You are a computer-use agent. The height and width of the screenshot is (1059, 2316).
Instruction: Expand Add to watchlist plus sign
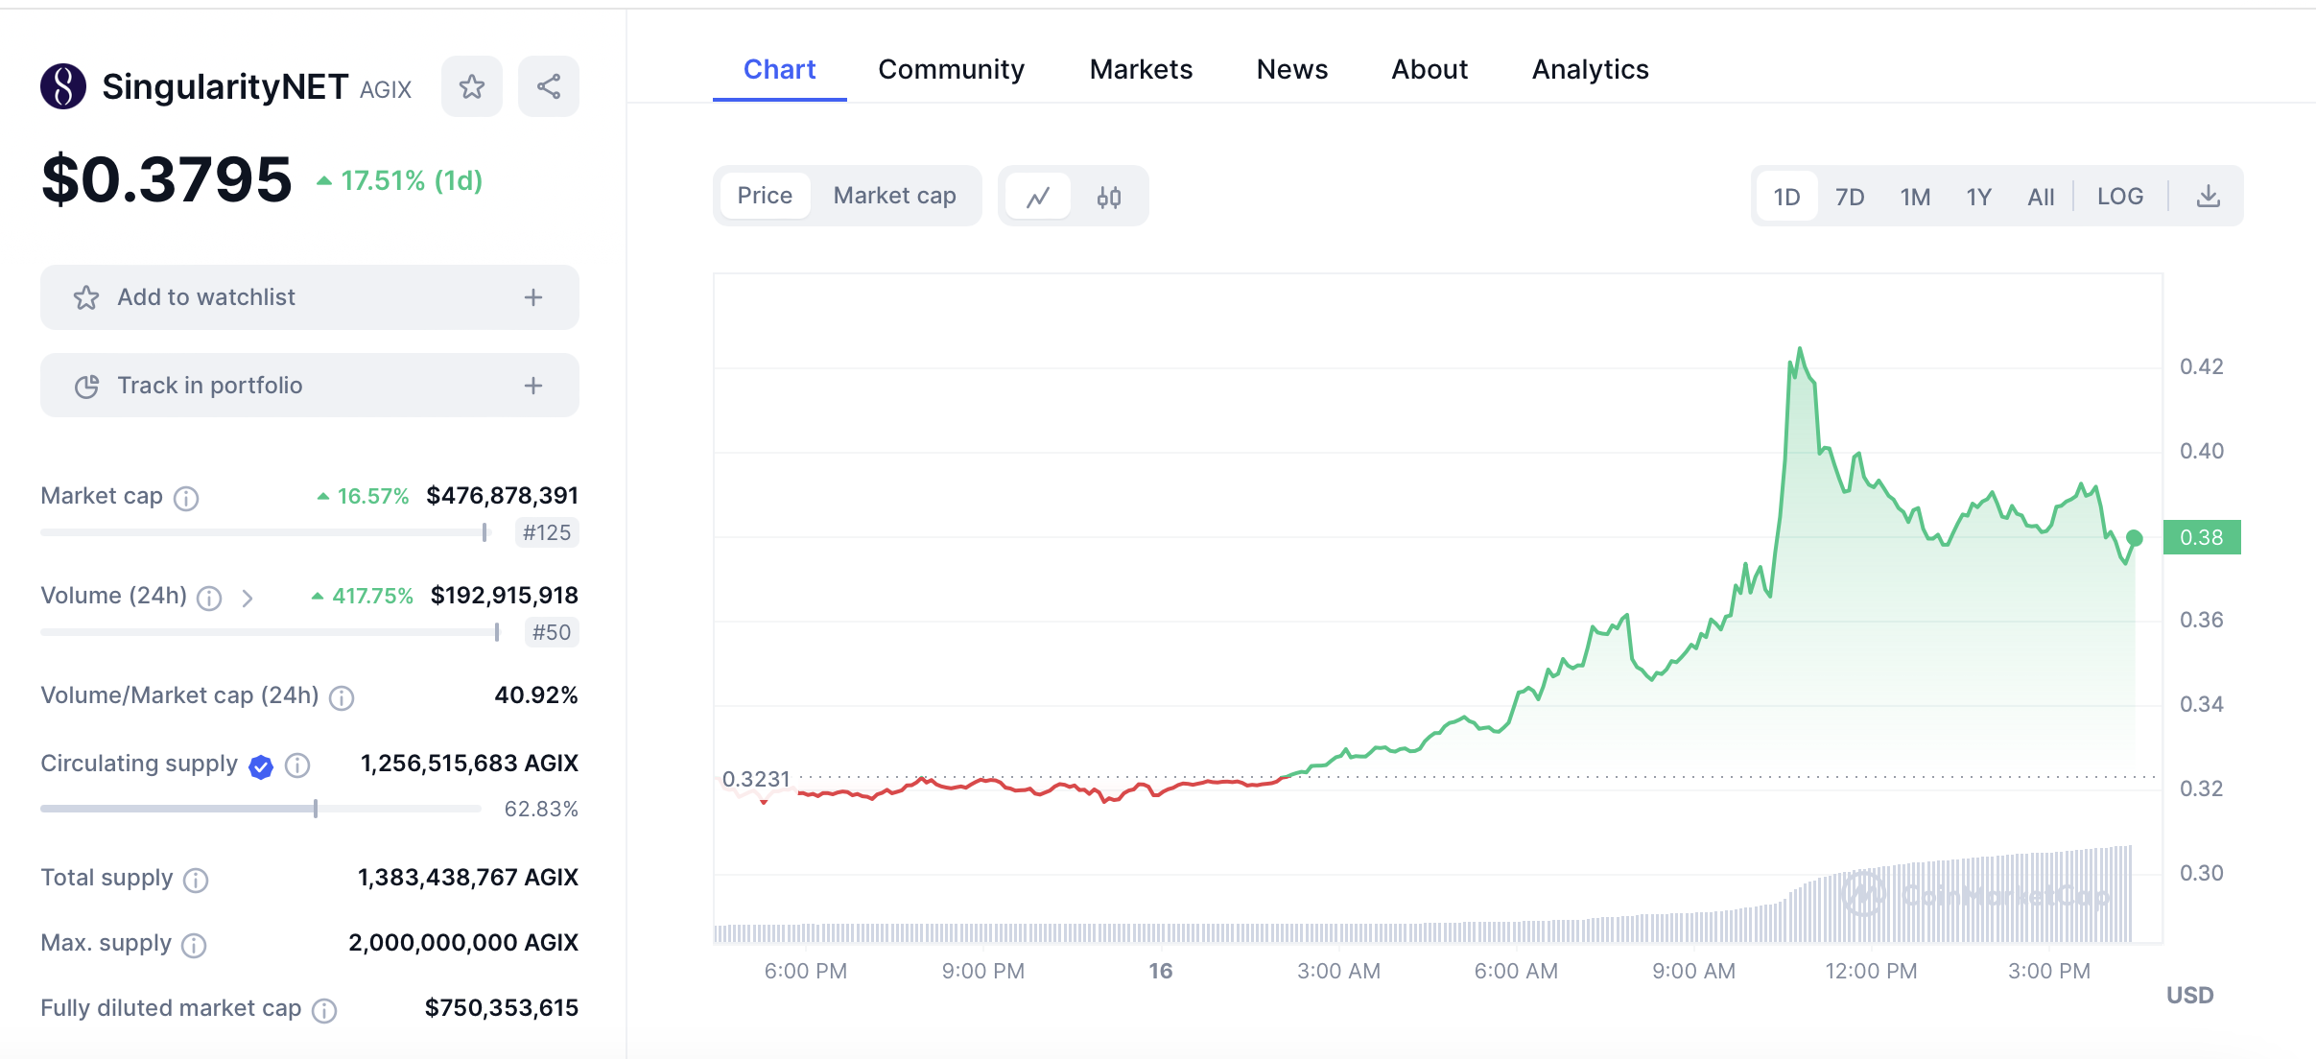pyautogui.click(x=533, y=297)
